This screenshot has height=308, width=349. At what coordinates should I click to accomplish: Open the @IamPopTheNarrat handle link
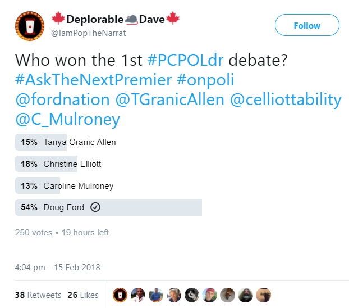point(89,33)
